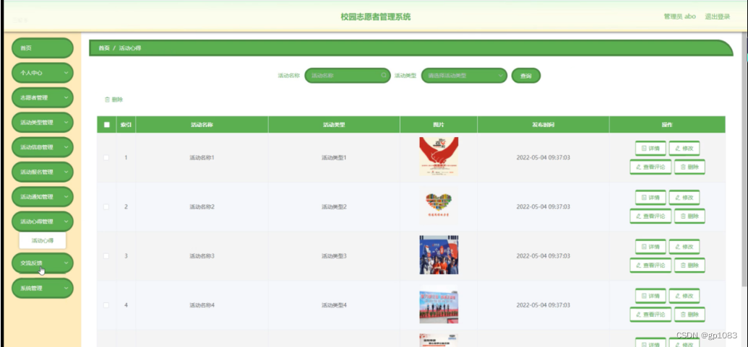Click 删除 button for 活动名称3
Screen dimensions: 748x347
689,265
